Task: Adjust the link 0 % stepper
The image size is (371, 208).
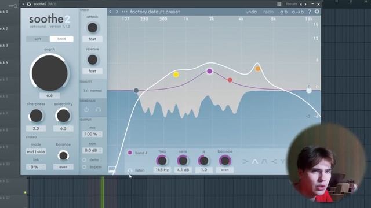Action: coord(36,167)
